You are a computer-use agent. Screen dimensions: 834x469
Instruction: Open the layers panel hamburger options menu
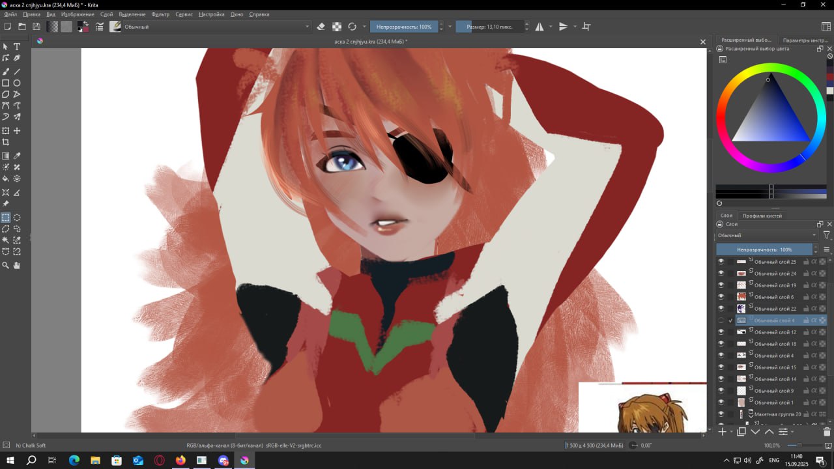[827, 249]
